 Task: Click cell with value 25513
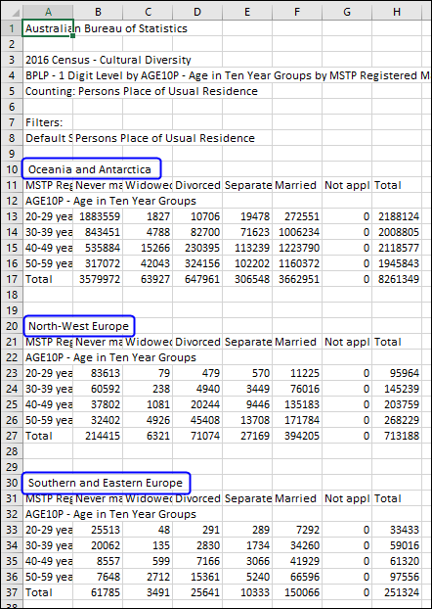pos(98,530)
